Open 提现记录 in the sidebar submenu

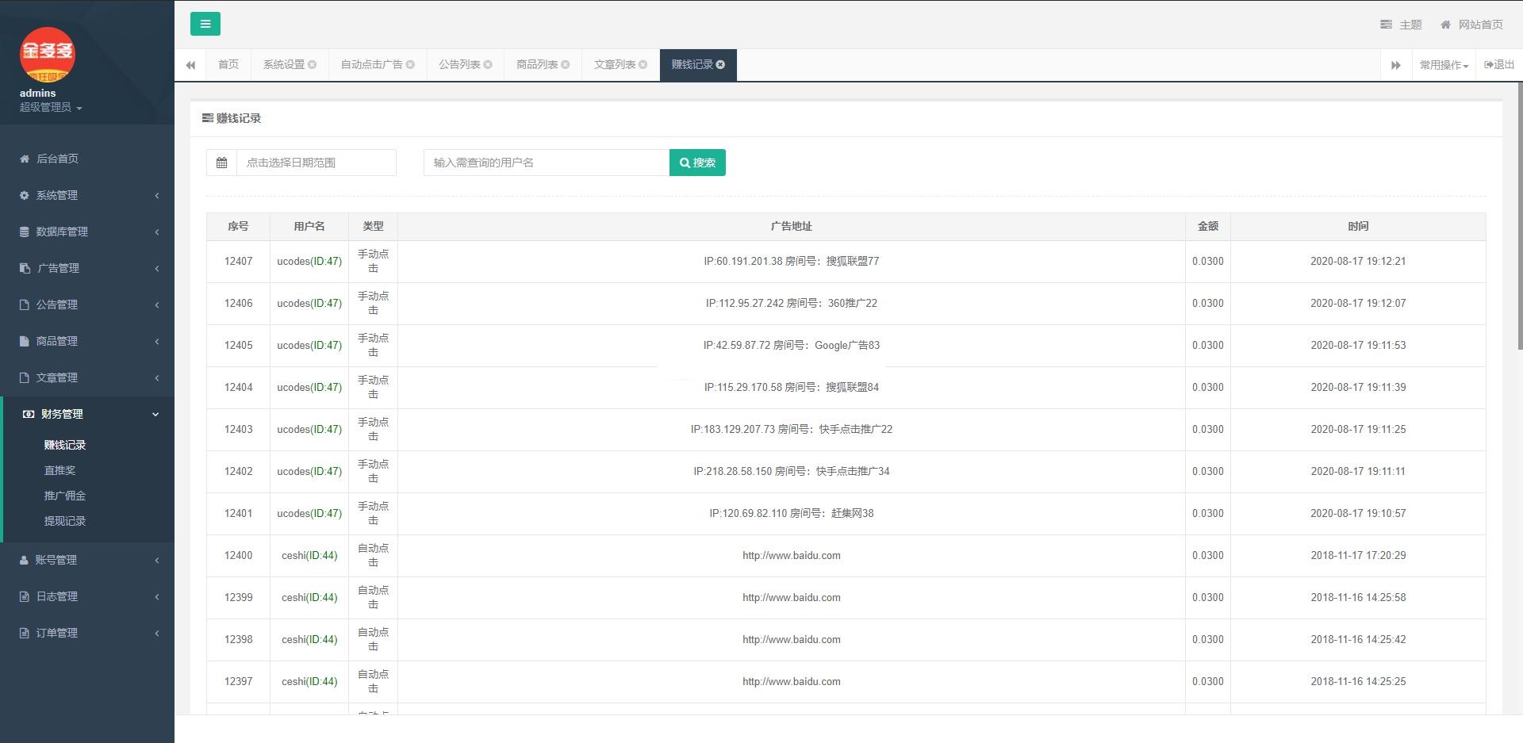(x=65, y=521)
